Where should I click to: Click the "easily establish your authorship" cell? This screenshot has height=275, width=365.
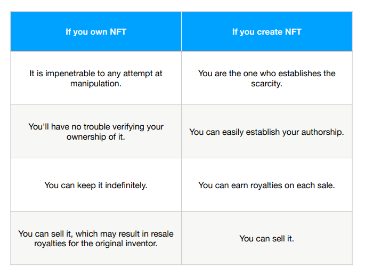[266, 132]
